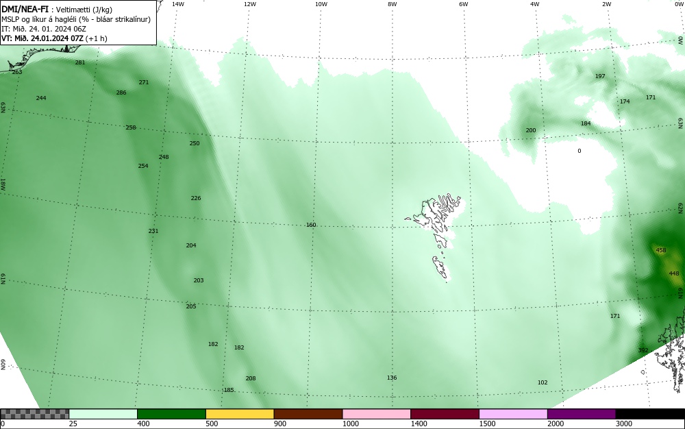
Task: Click the CAPE value 231
Action: 153,231
